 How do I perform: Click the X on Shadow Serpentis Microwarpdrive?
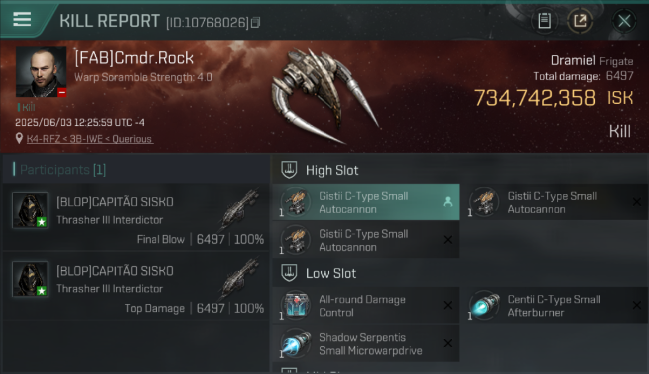click(x=448, y=343)
